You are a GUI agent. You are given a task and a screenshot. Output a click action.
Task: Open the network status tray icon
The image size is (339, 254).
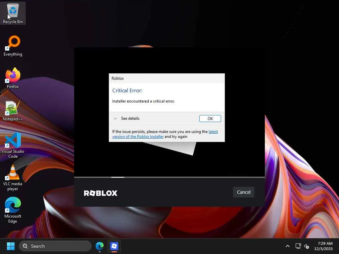tap(298, 246)
